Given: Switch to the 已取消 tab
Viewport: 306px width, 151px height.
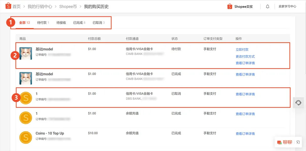Looking at the screenshot, I should (x=99, y=23).
